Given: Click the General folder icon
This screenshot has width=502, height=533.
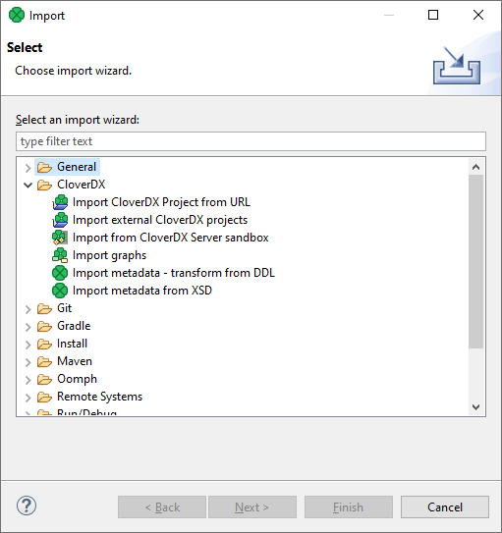Looking at the screenshot, I should click(x=44, y=167).
